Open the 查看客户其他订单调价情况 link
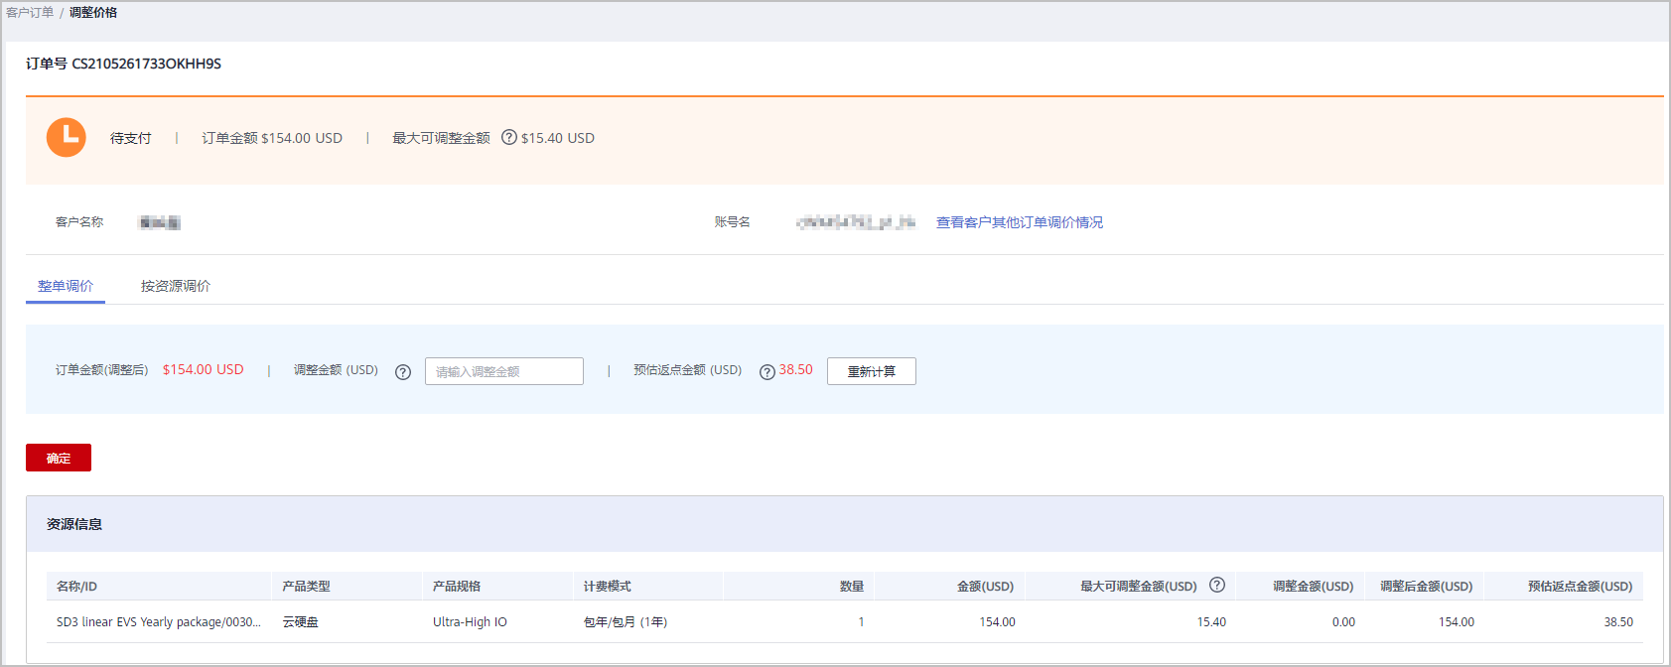This screenshot has height=667, width=1671. click(1019, 222)
